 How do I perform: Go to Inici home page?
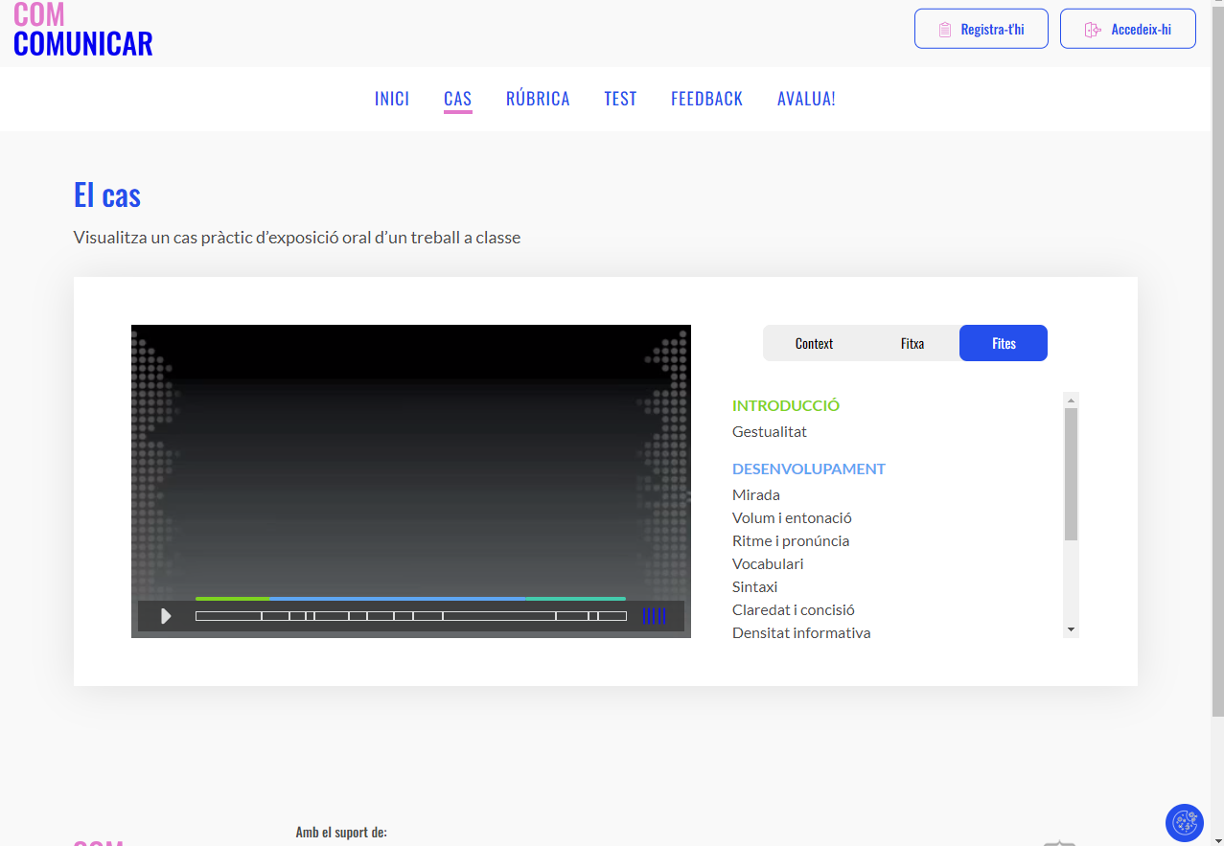[x=392, y=99]
